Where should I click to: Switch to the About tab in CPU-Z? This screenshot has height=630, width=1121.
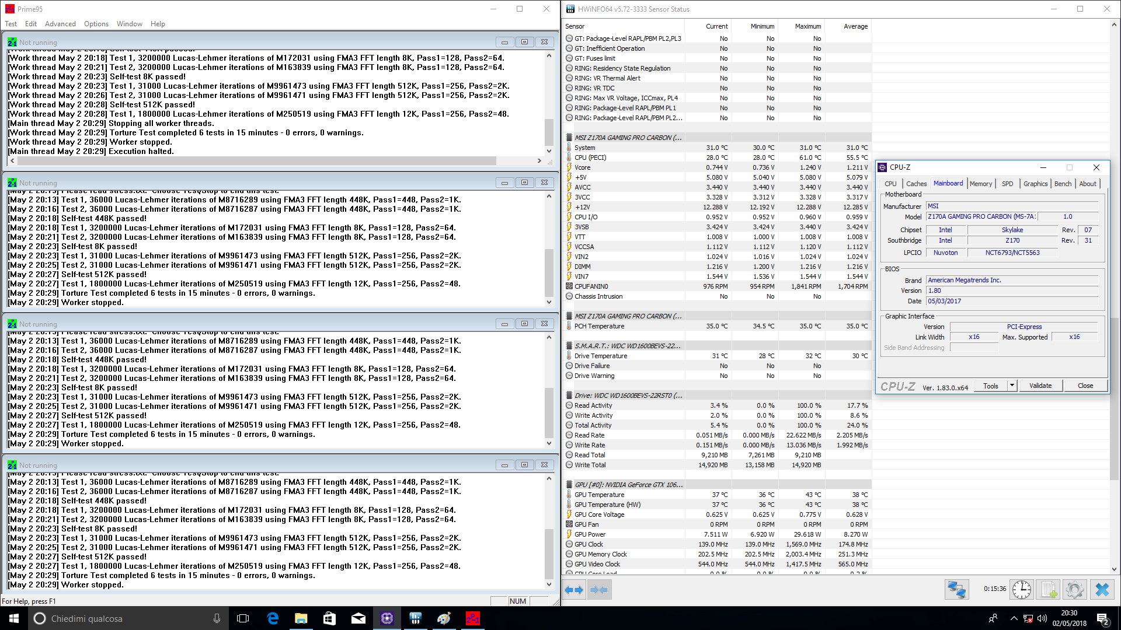point(1087,184)
